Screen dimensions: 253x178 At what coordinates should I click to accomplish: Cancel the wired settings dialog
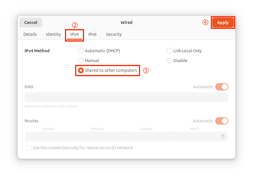coord(31,23)
